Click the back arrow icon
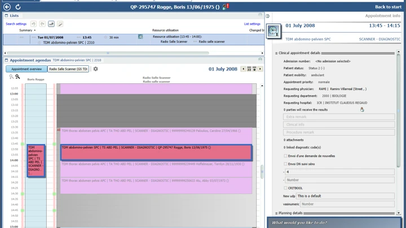Viewport: 406px width, 228px height. [x=7, y=7]
